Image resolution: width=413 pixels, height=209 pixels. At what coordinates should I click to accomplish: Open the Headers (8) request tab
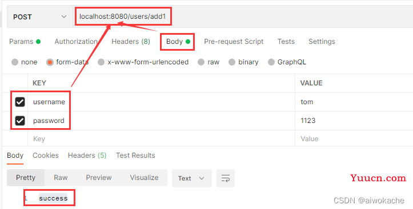(131, 42)
